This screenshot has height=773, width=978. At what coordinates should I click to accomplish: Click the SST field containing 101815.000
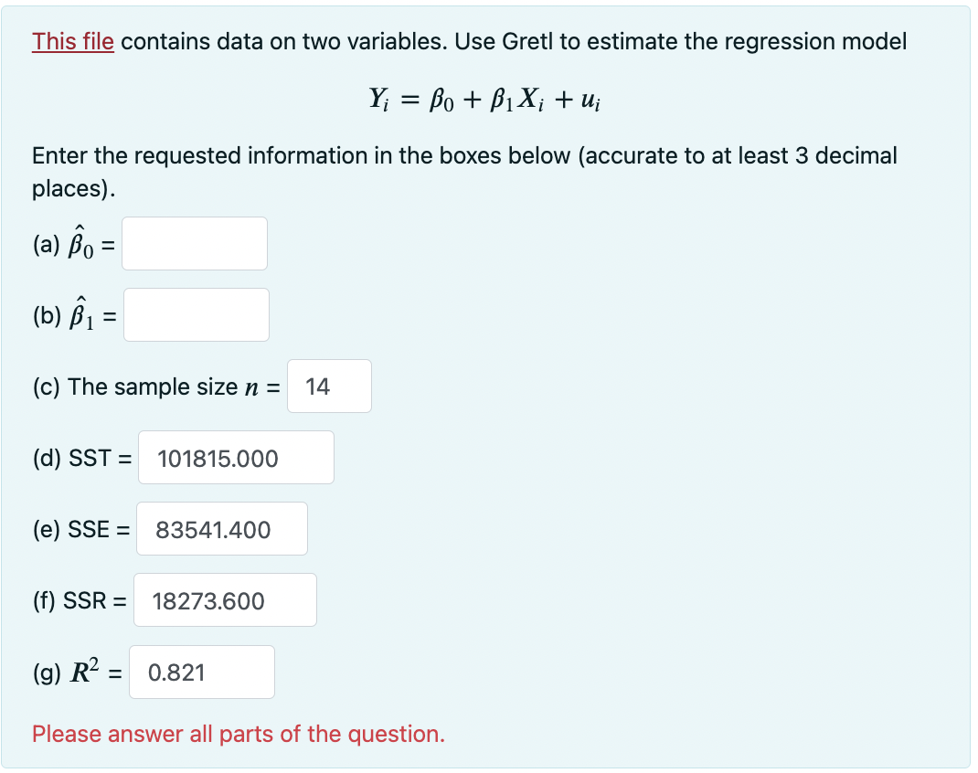236,458
